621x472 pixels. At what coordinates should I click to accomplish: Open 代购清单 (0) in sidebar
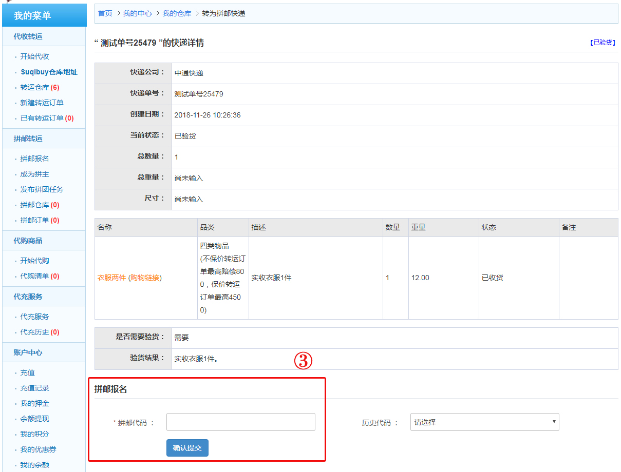pos(40,276)
